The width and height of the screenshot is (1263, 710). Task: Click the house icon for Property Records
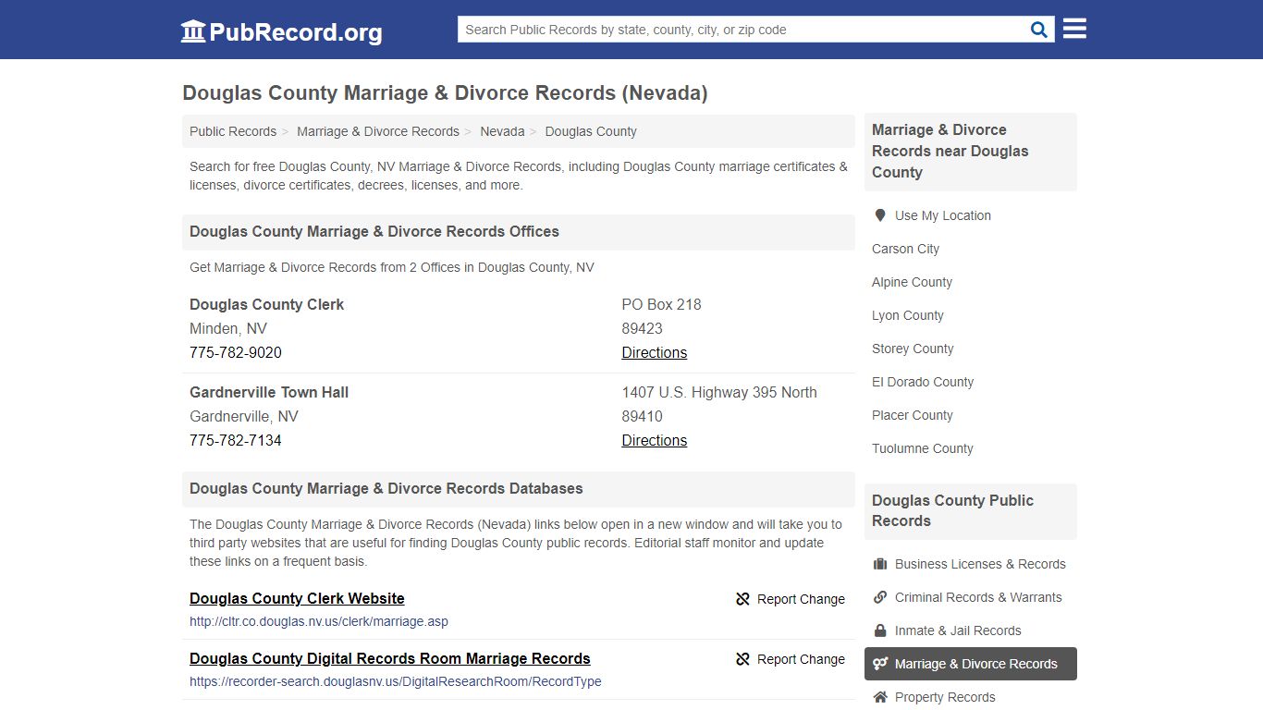[x=880, y=697]
